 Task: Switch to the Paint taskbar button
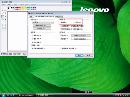click(45, 95)
